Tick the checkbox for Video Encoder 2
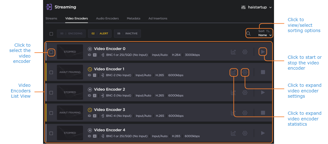Image resolution: width=328 pixels, height=144 pixels. pyautogui.click(x=51, y=93)
